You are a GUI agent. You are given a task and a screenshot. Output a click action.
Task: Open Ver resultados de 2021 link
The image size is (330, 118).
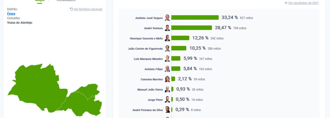point(303,3)
